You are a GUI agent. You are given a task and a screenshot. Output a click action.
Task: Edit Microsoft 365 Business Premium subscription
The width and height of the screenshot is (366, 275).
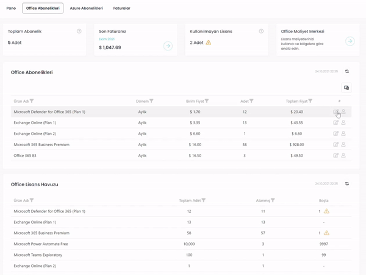click(x=336, y=145)
